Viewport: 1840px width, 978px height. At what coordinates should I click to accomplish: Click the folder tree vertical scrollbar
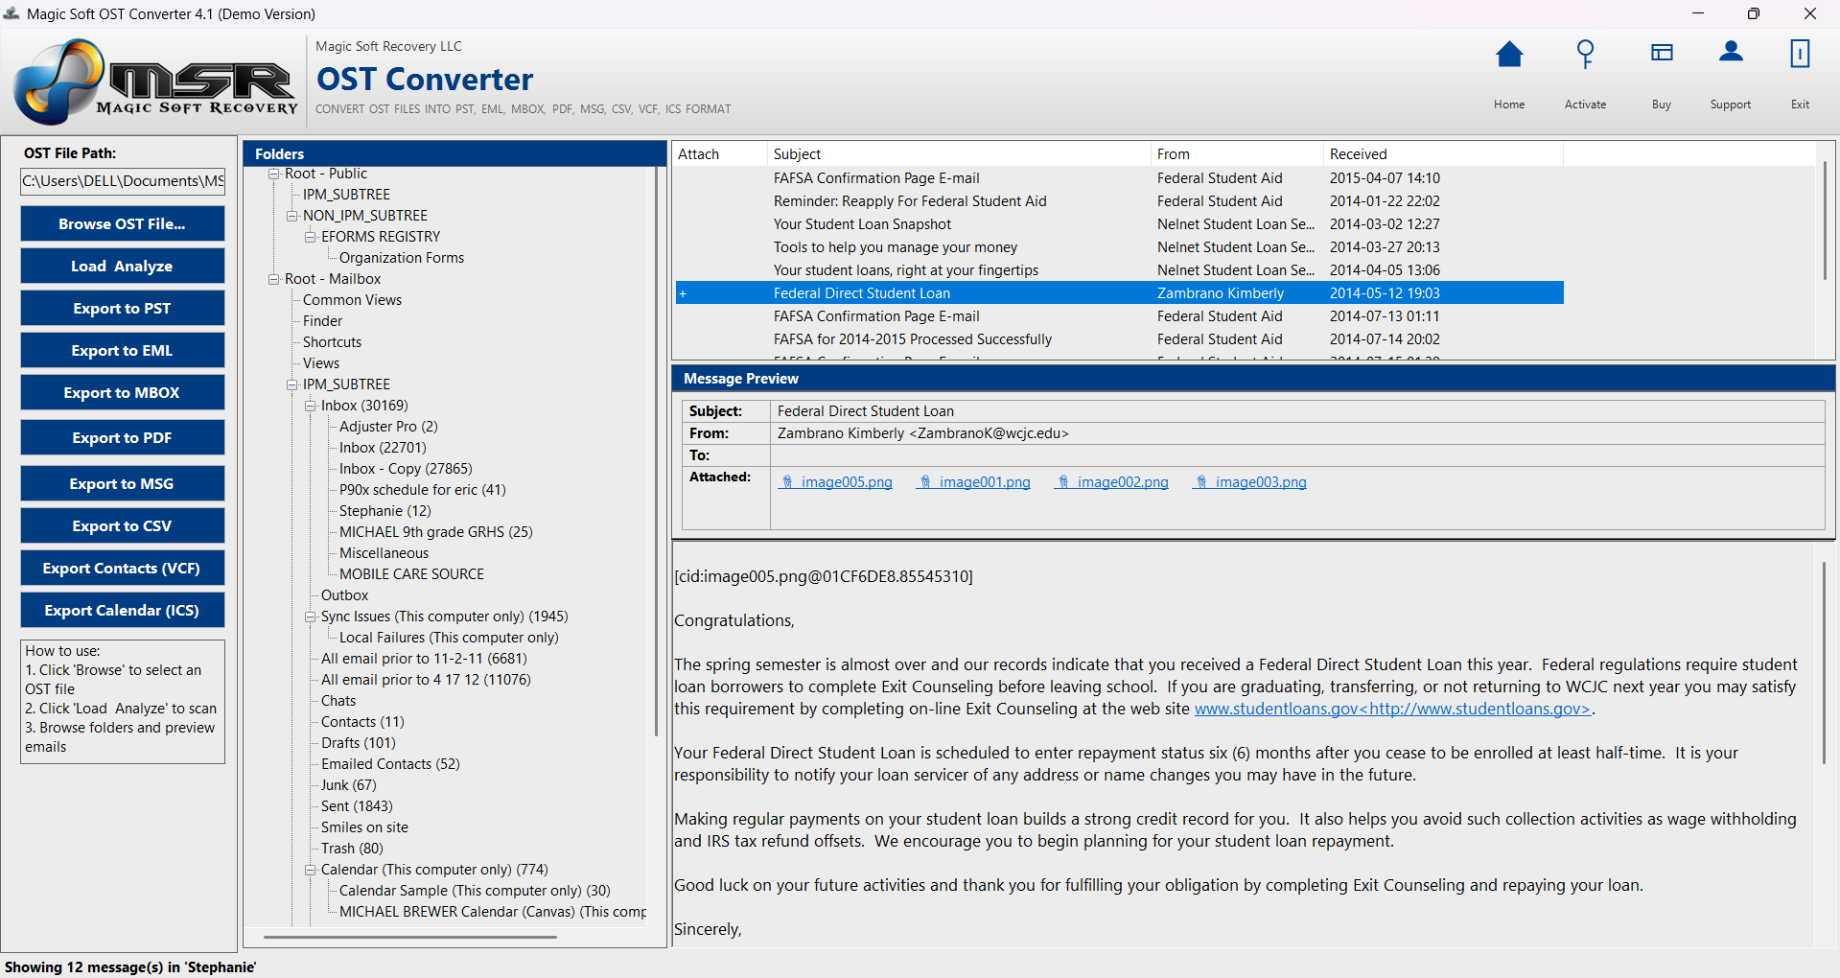658,451
